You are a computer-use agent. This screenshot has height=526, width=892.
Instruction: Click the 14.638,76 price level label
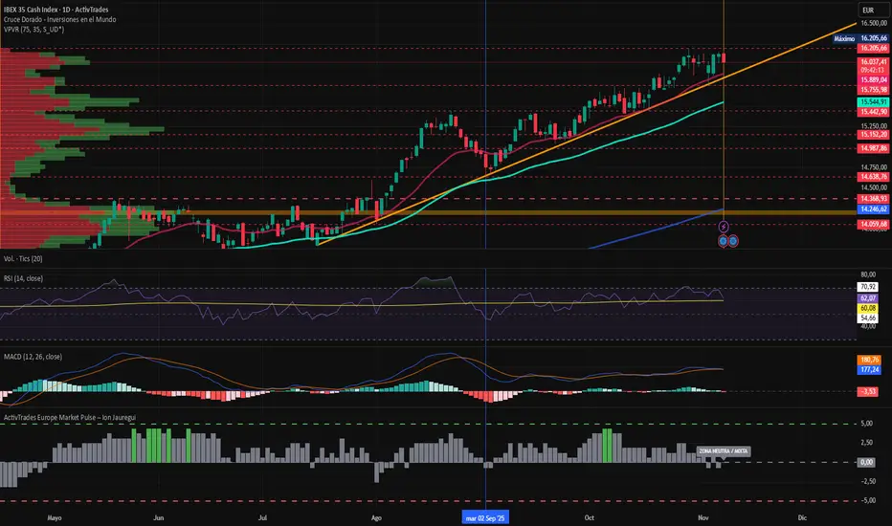[x=873, y=177]
